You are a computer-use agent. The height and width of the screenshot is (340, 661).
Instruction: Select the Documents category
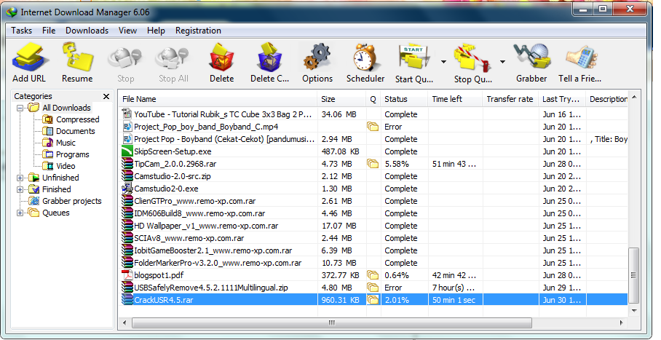(x=76, y=131)
